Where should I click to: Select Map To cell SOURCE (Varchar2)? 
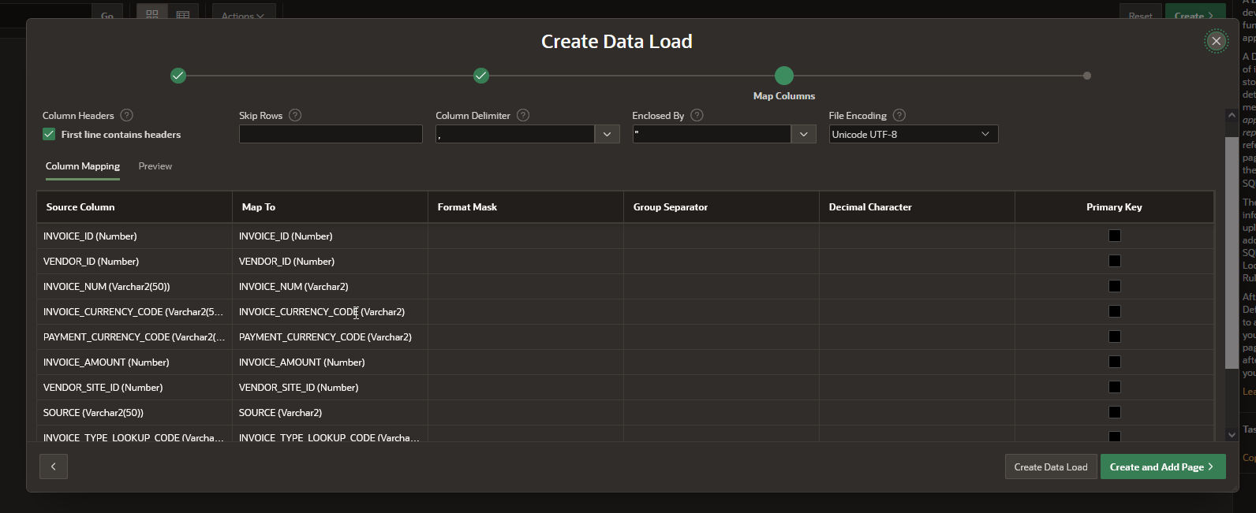tap(330, 412)
